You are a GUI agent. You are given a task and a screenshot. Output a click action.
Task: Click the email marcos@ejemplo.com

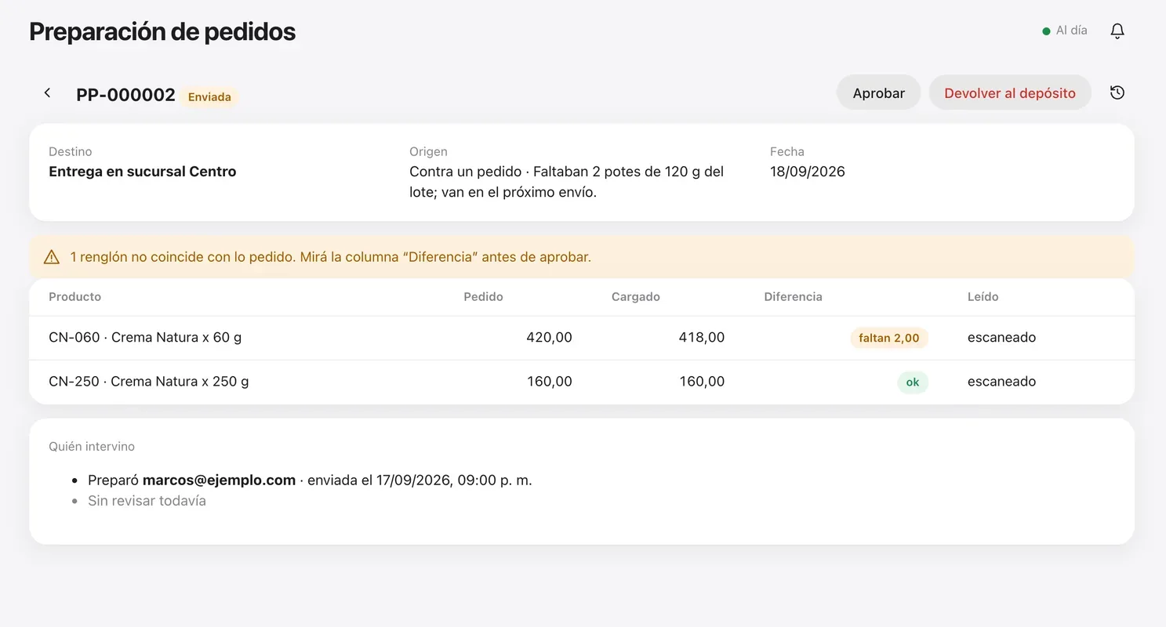click(x=219, y=480)
